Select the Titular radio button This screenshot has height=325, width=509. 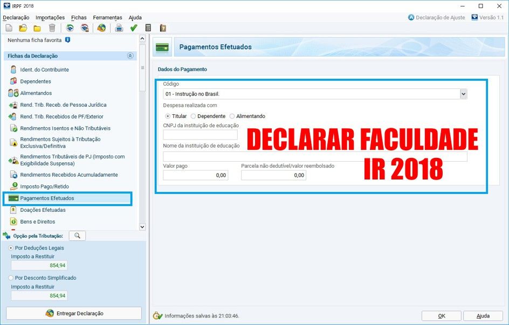coord(167,116)
